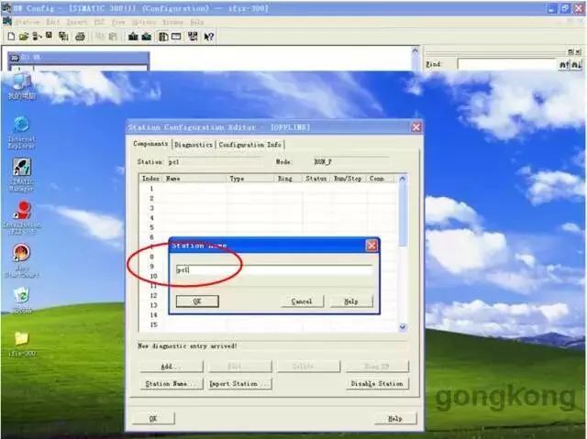Image resolution: width=587 pixels, height=439 pixels.
Task: Switch to the Diagnostics tab
Action: click(193, 145)
